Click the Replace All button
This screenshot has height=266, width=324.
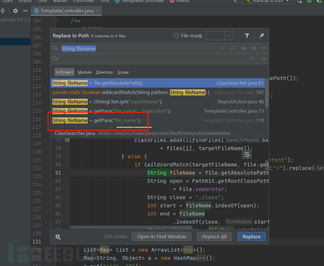coord(214,236)
